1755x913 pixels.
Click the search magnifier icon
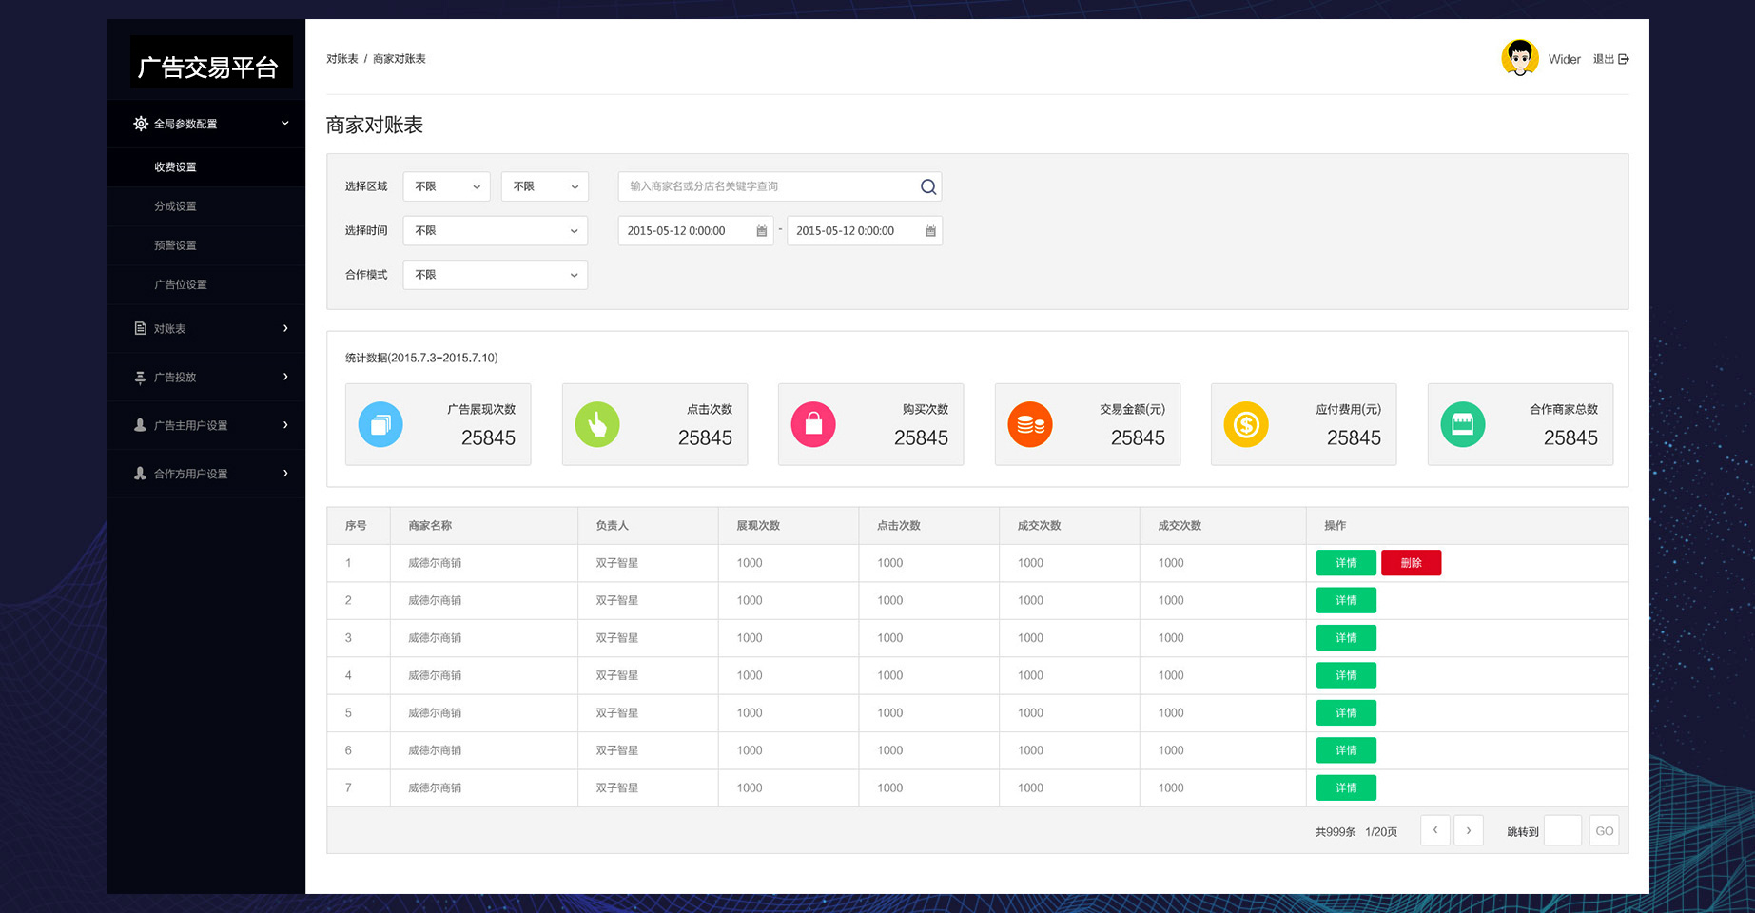928,187
